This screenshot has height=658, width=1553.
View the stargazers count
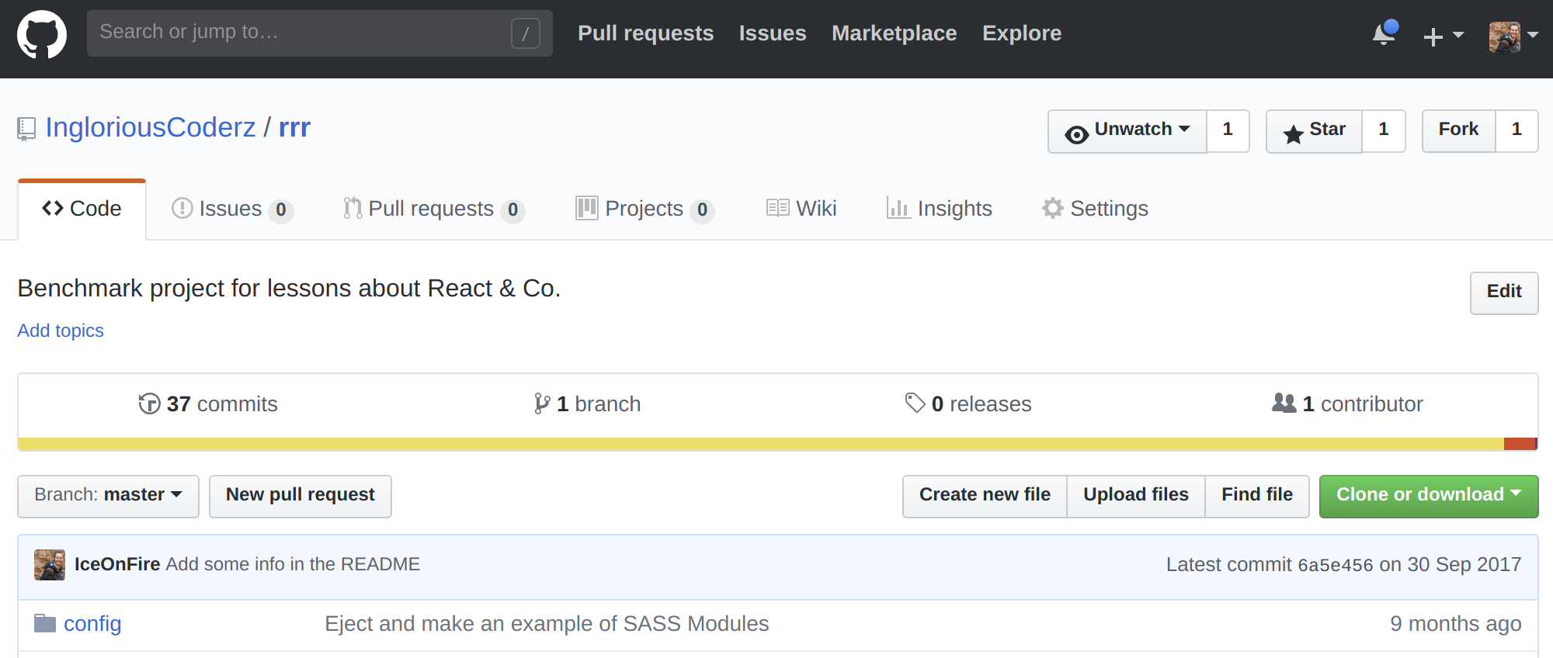click(x=1384, y=131)
